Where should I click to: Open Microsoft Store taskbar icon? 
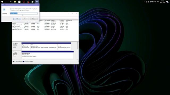coord(19,2)
